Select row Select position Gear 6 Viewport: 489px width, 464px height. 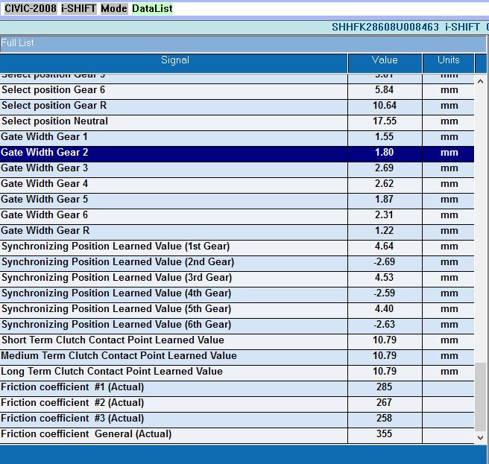[x=237, y=92]
